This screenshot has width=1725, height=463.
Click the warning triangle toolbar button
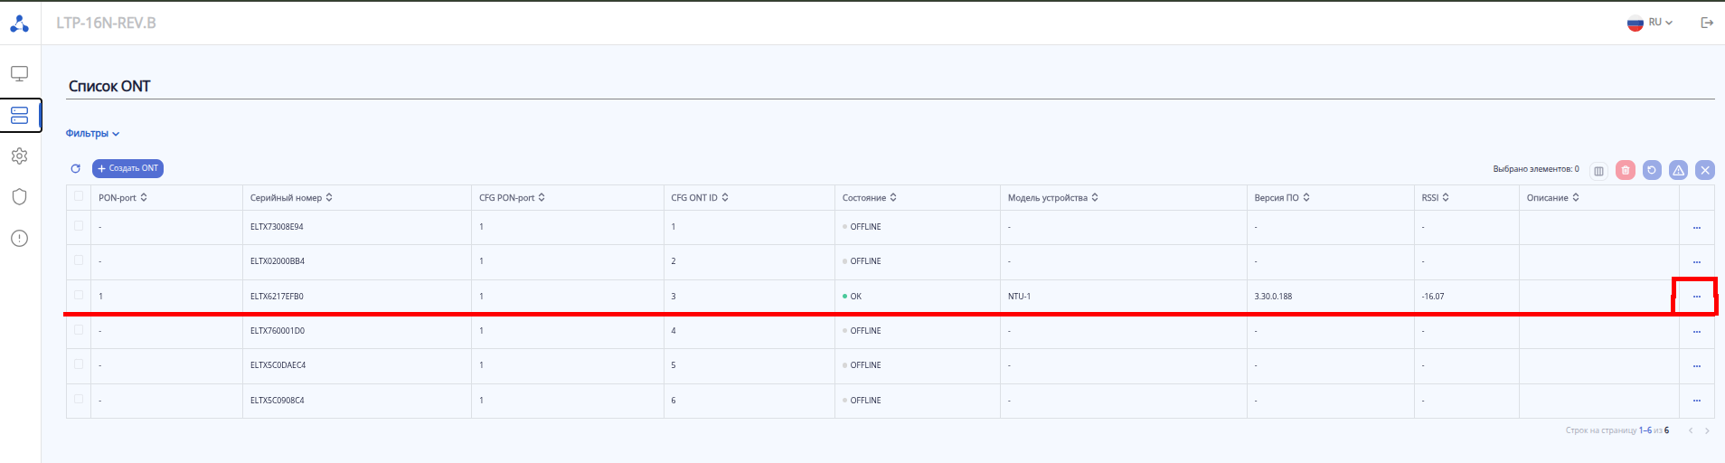1678,170
